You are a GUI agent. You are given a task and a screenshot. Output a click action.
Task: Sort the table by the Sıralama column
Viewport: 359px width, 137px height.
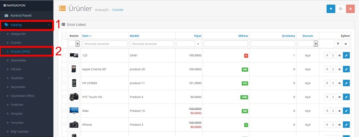coord(289,36)
